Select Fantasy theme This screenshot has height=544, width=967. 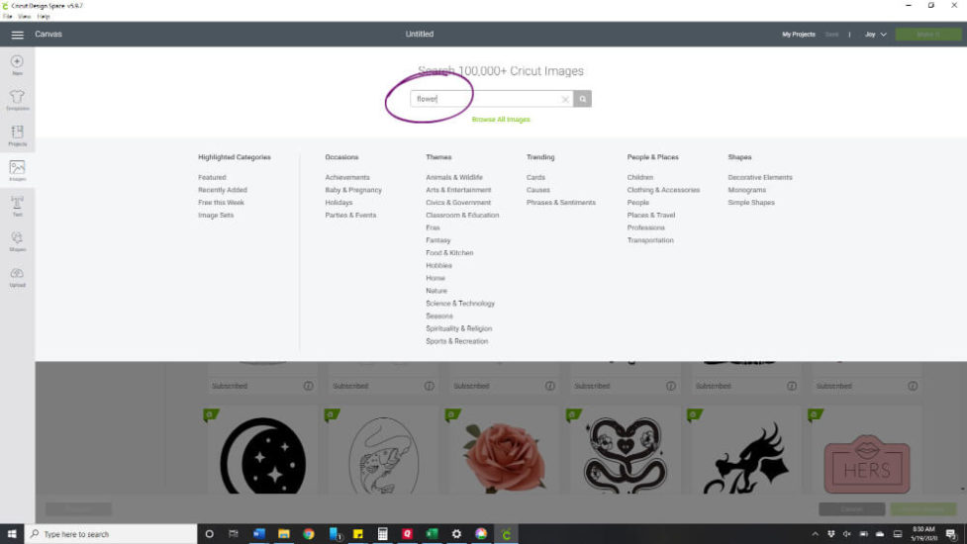tap(437, 240)
